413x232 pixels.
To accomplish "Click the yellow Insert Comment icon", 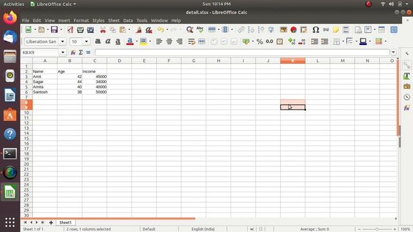I will coord(336,30).
